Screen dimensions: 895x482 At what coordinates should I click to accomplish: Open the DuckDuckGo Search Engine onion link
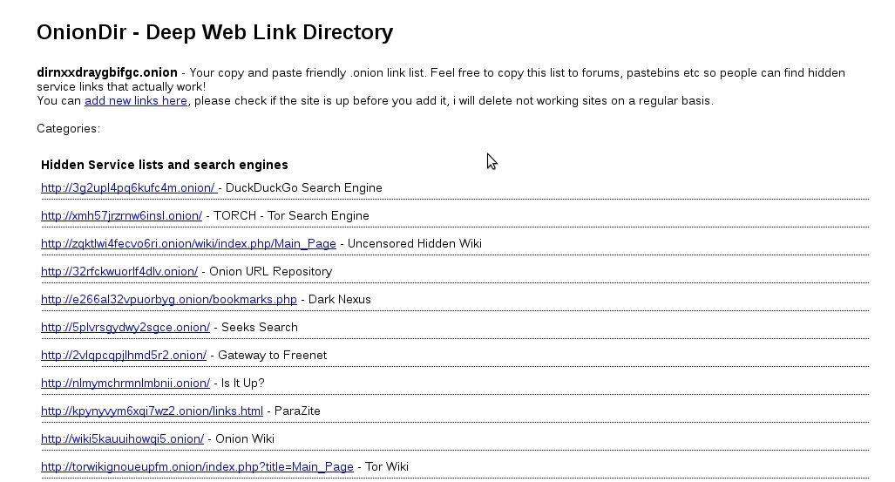(128, 188)
